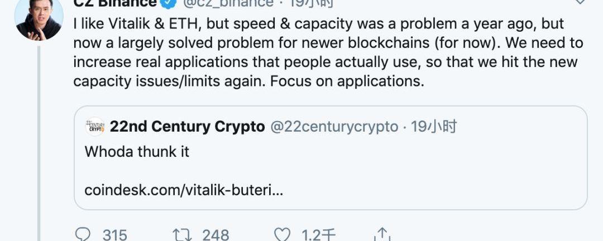Retweet the CZ Binance tweet
Viewport: 603px width, 241px height.
pos(183,235)
